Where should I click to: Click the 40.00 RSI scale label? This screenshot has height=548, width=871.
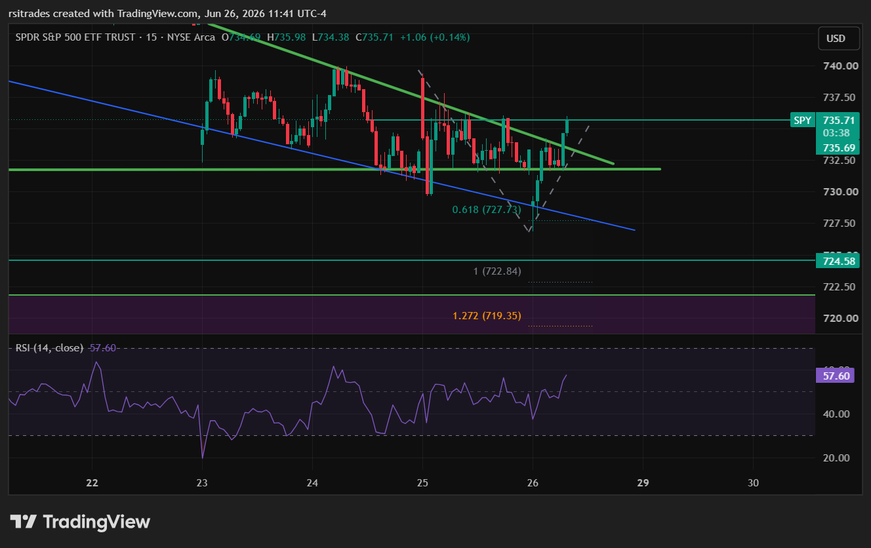coord(835,414)
